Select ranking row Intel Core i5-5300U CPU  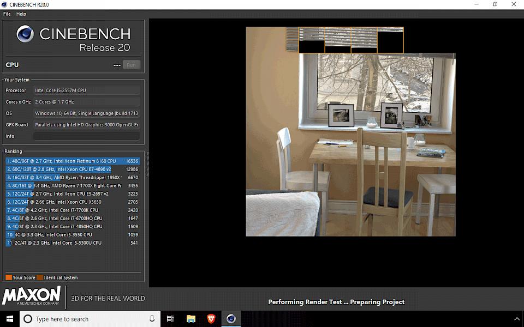(73, 243)
